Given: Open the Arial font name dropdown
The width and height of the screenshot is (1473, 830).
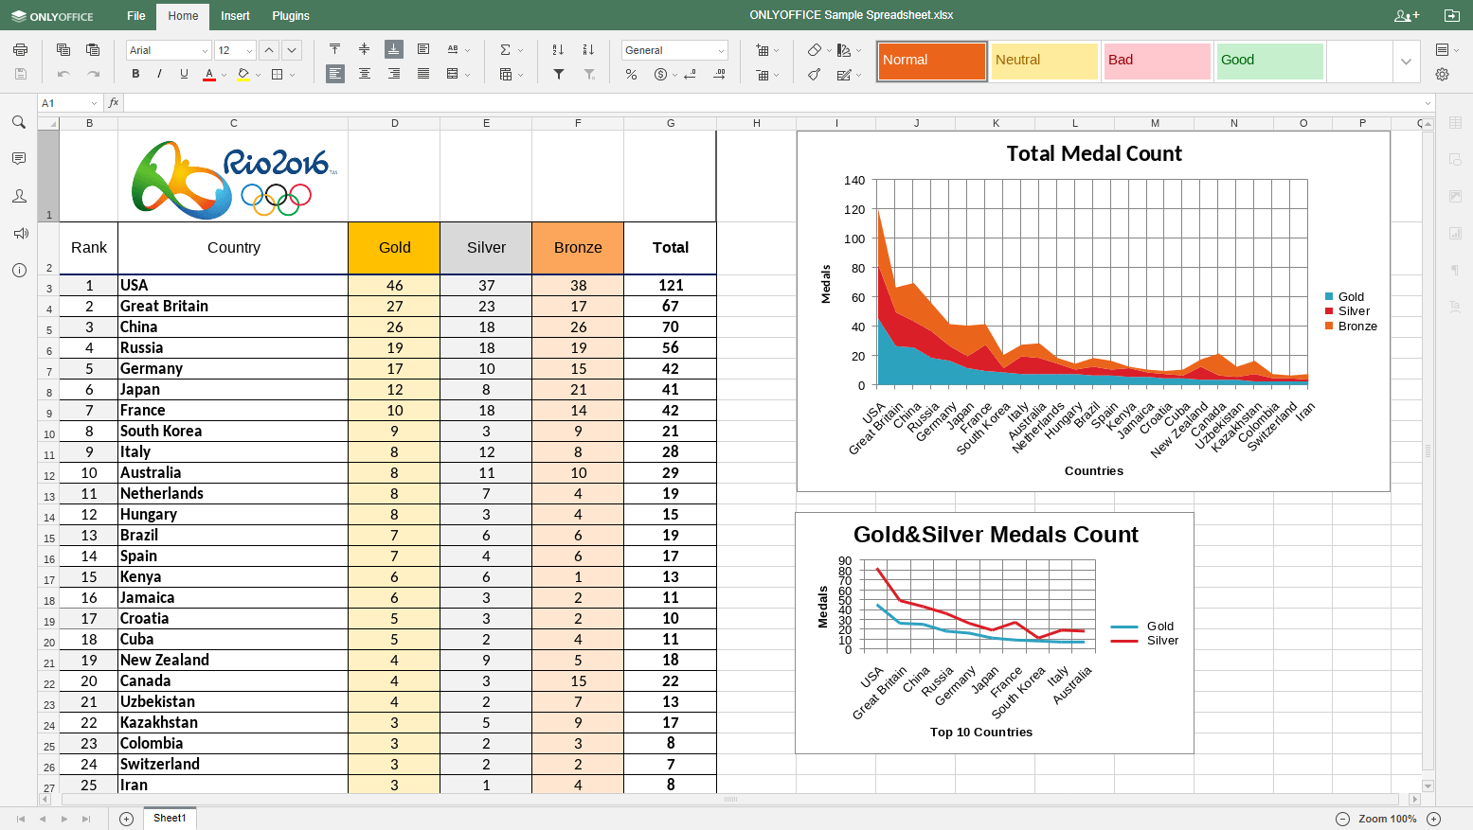Looking at the screenshot, I should coord(205,51).
